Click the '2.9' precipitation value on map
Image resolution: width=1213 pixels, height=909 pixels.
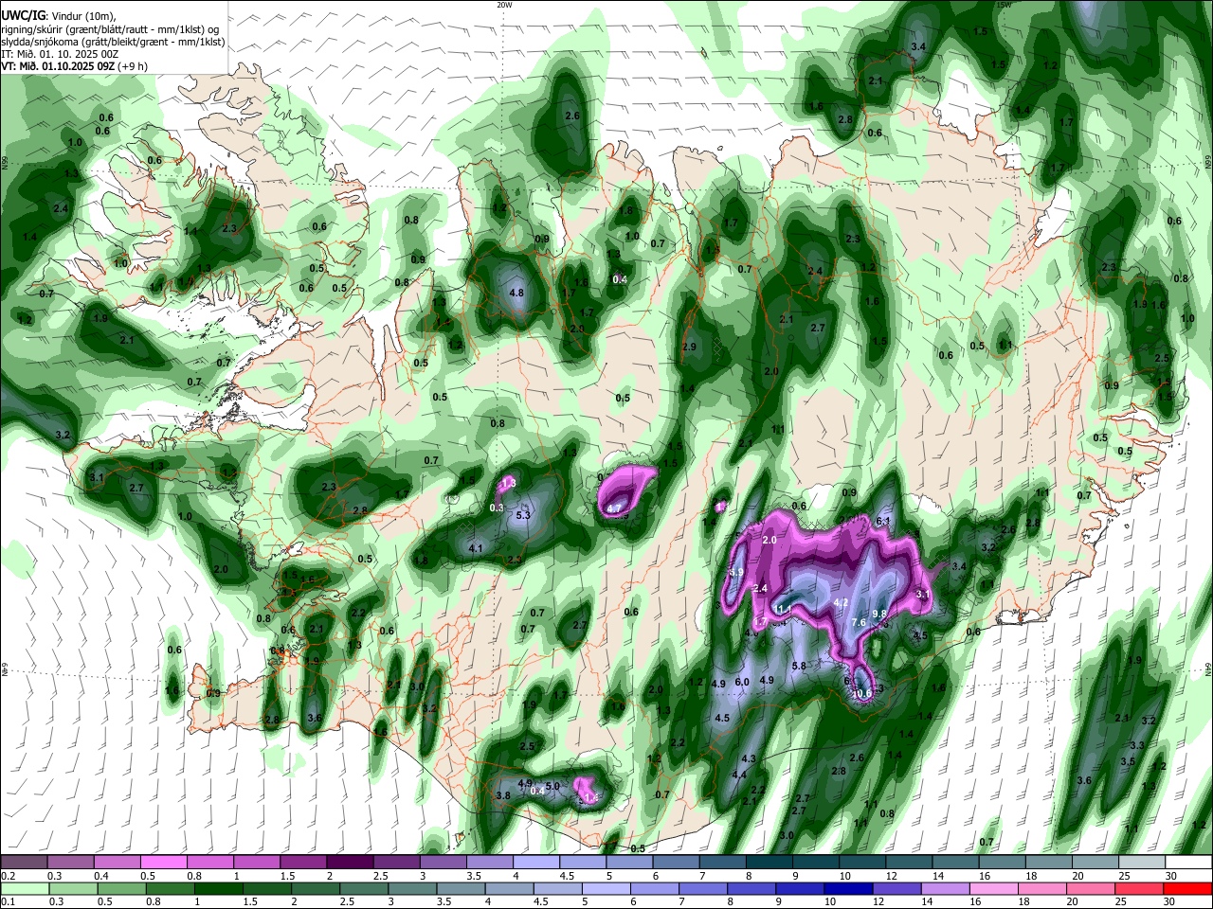click(x=689, y=348)
